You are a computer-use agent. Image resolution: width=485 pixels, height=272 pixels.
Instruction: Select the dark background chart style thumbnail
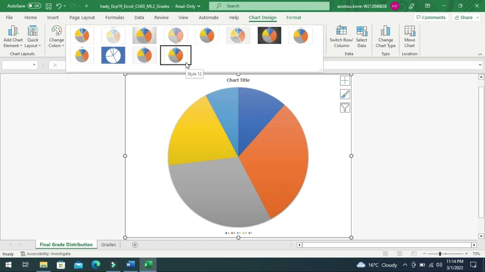(269, 36)
